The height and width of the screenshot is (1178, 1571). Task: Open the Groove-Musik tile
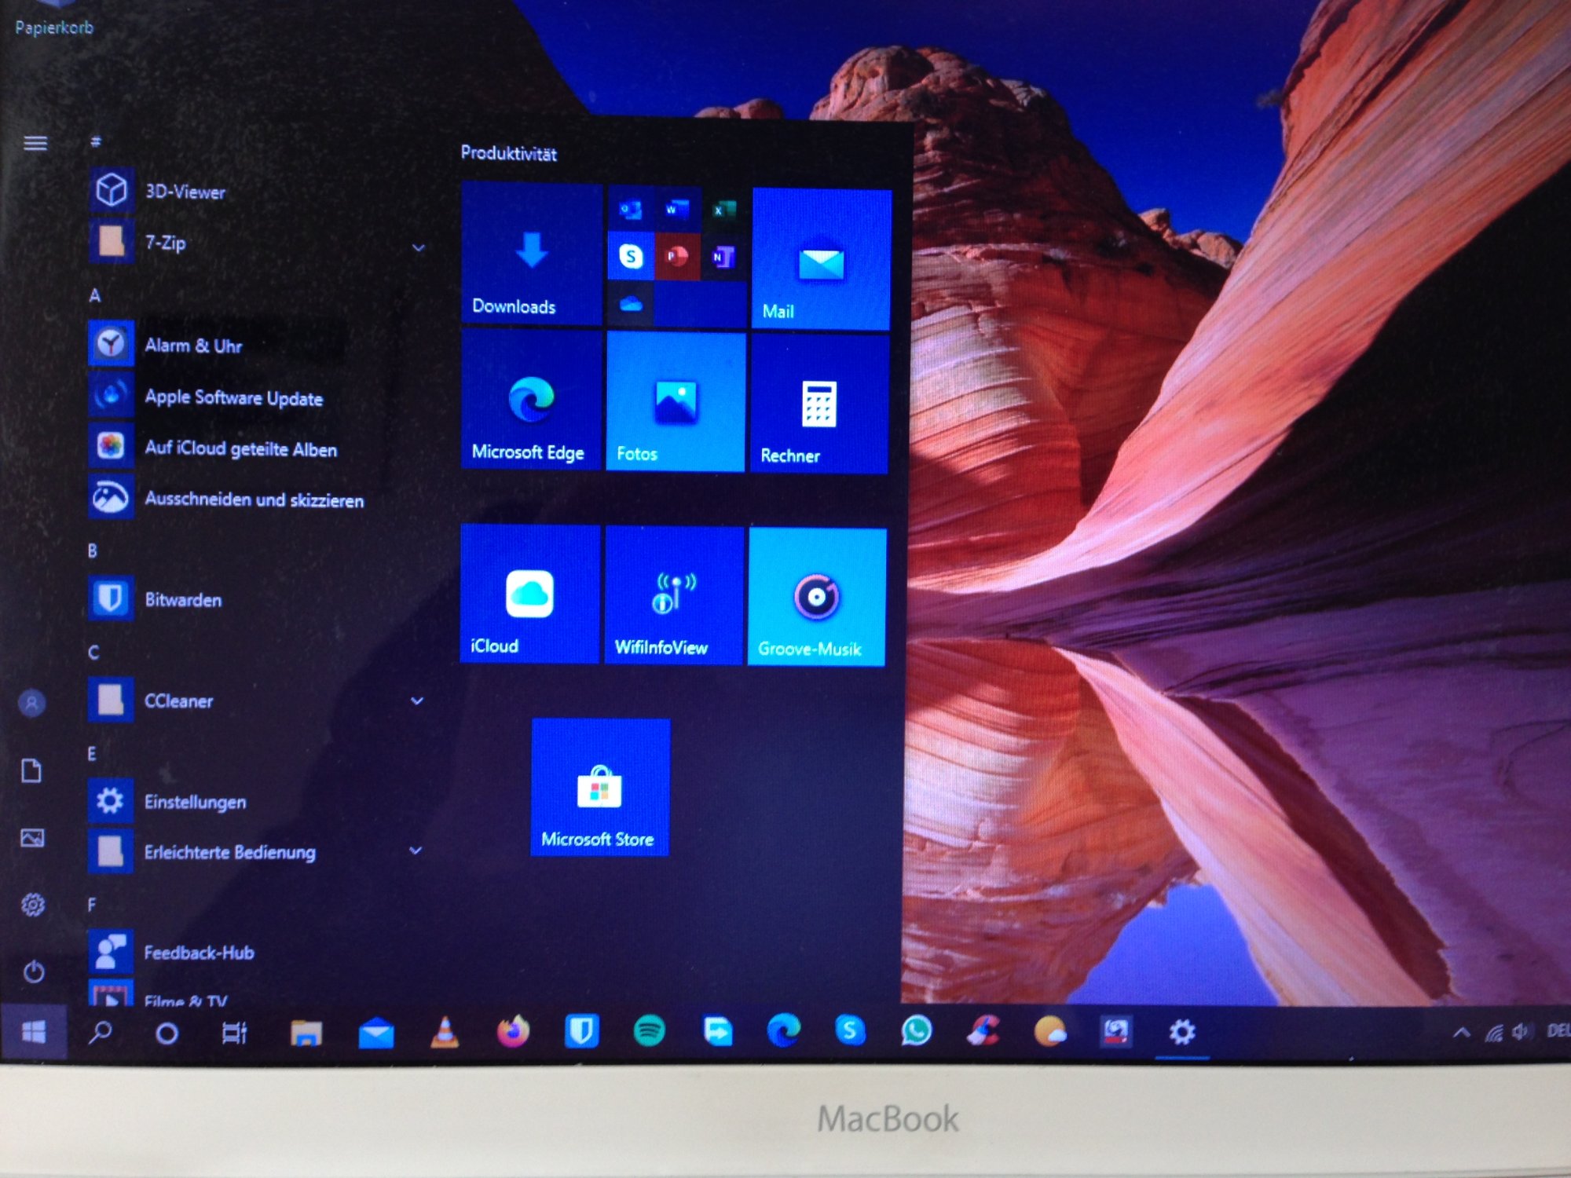pos(817,597)
